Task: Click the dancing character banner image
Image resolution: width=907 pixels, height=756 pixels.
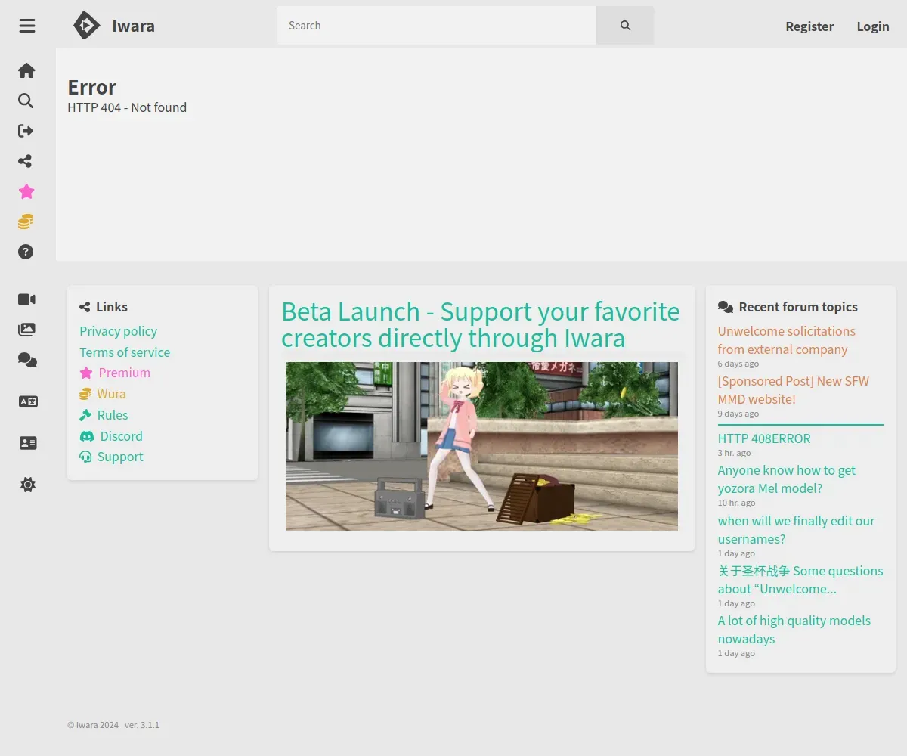Action: (x=481, y=446)
